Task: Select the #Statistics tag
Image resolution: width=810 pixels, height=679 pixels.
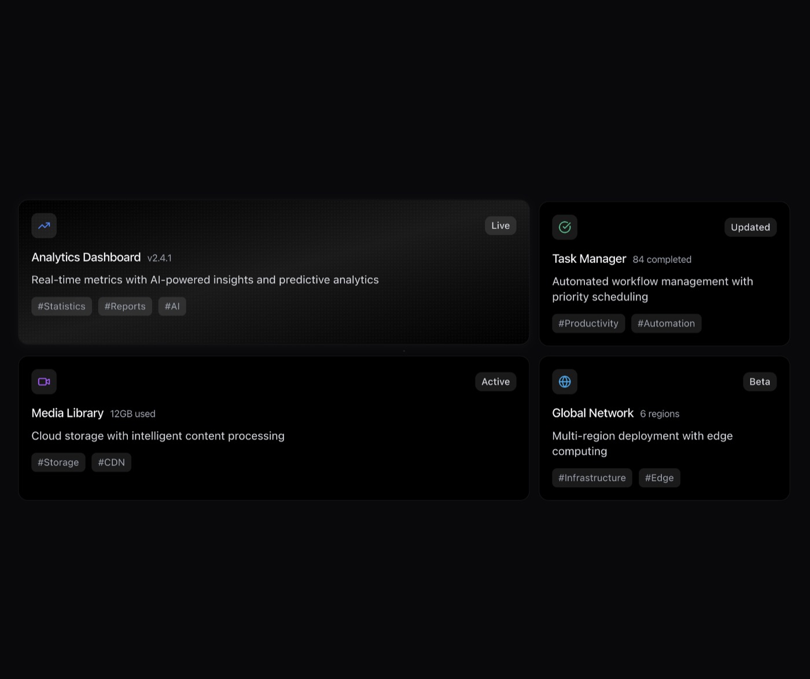Action: tap(61, 306)
